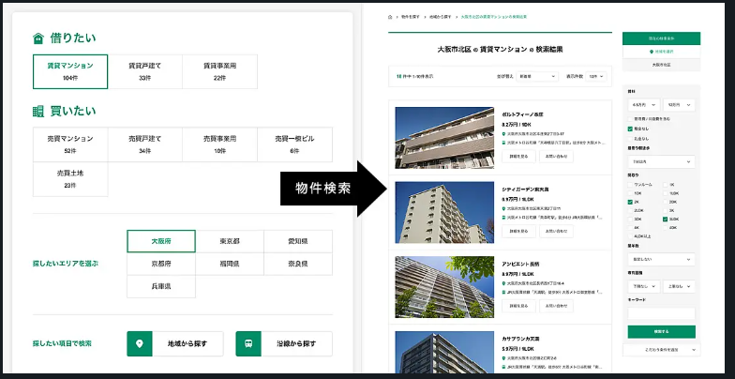Pick 東京都 as the search area
This screenshot has height=379, width=735.
(230, 241)
